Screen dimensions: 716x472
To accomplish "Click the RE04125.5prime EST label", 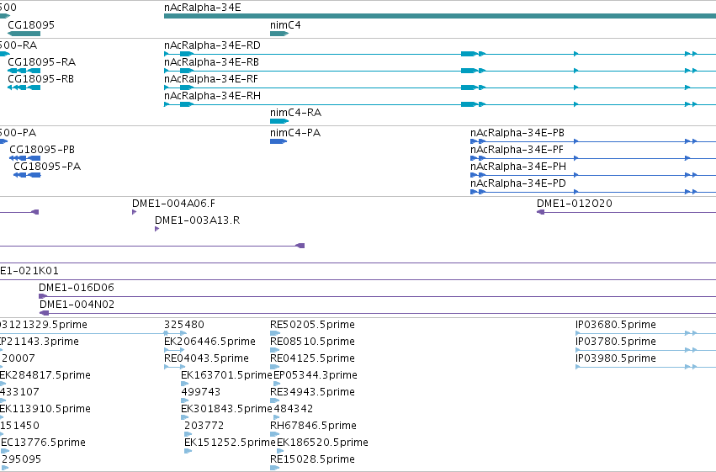I will pos(312,358).
